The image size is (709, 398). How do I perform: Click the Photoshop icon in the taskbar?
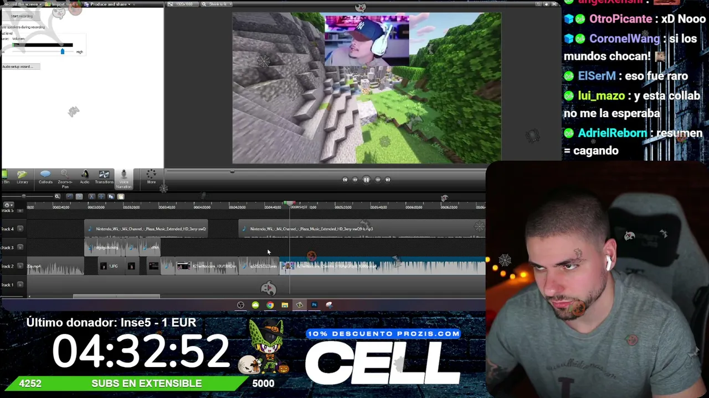pos(314,305)
